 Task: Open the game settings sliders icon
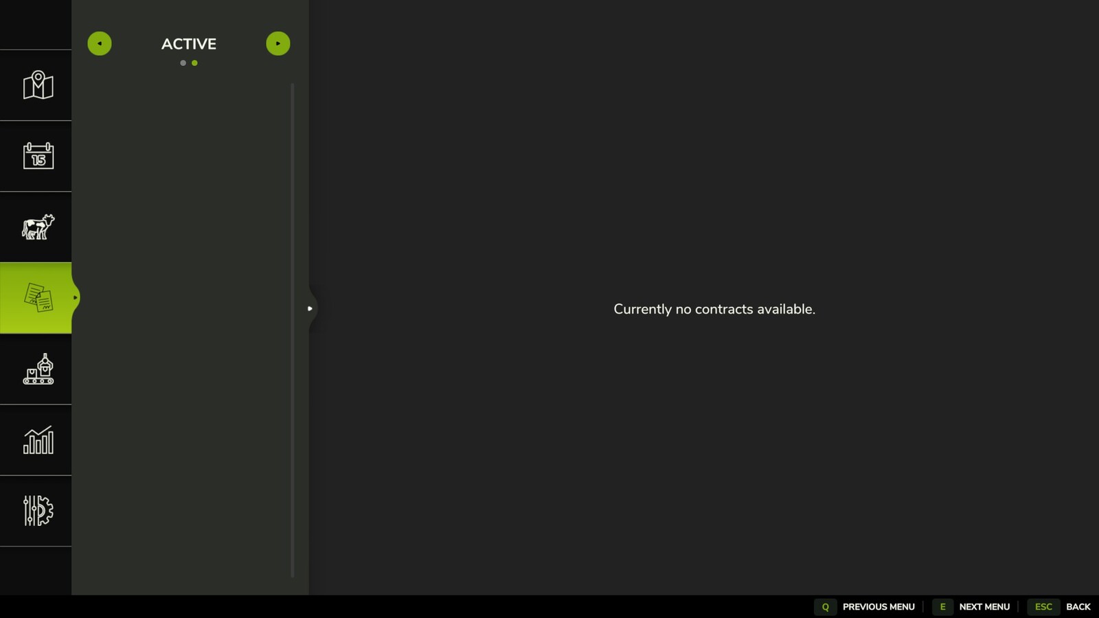[x=38, y=511]
